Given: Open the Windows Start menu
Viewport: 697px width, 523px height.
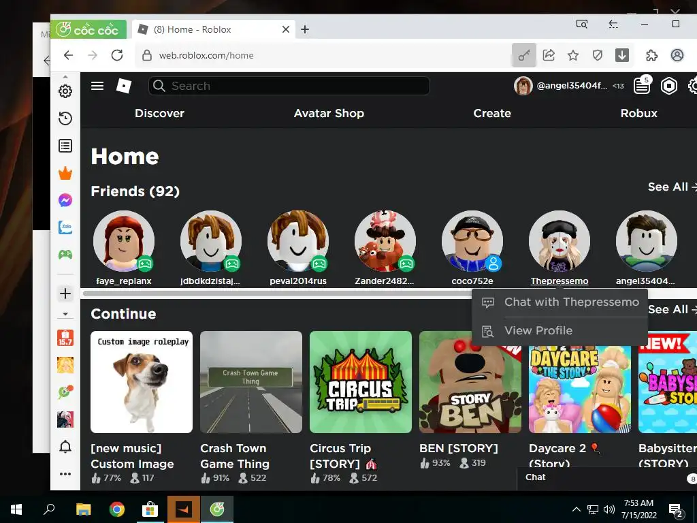Looking at the screenshot, I should click(x=16, y=509).
